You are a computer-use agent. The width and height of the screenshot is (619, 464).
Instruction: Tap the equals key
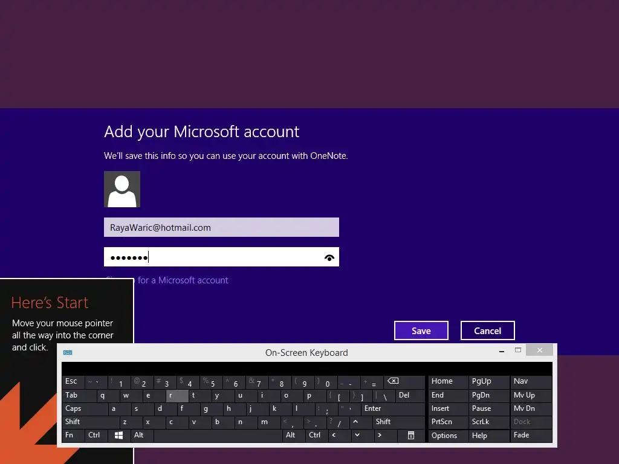click(x=372, y=382)
